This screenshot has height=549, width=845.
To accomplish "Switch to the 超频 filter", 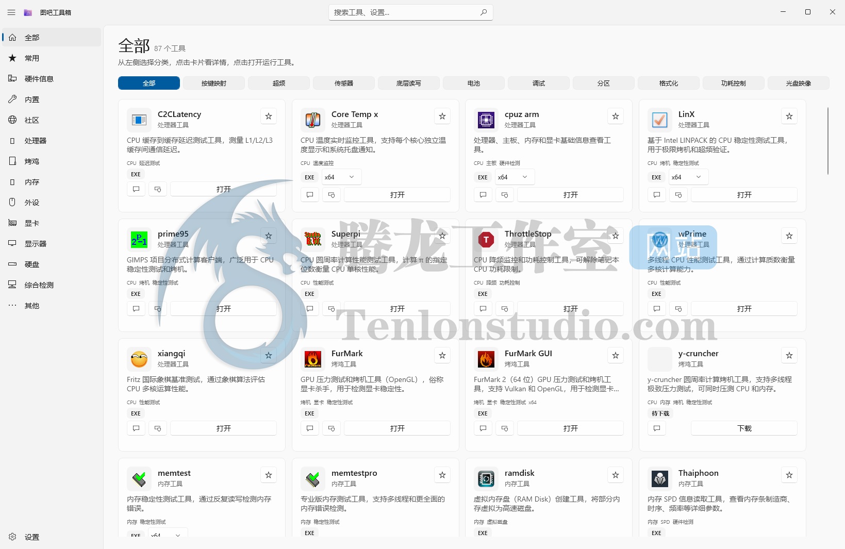I will (x=279, y=83).
